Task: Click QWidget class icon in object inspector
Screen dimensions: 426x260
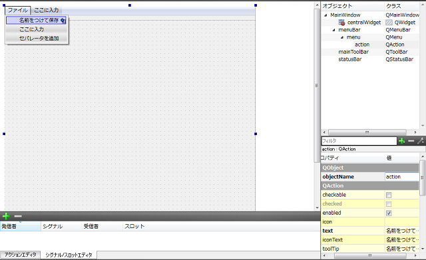Action: (x=389, y=23)
